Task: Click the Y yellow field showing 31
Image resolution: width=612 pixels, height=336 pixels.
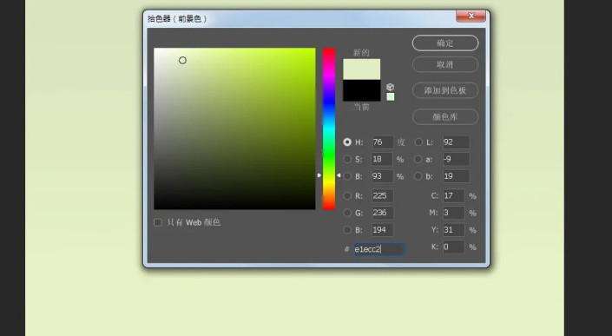Action: coord(454,230)
